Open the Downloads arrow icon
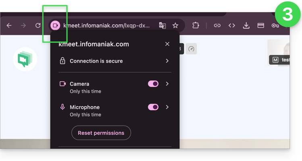Image resolution: width=302 pixels, height=161 pixels. [x=246, y=25]
